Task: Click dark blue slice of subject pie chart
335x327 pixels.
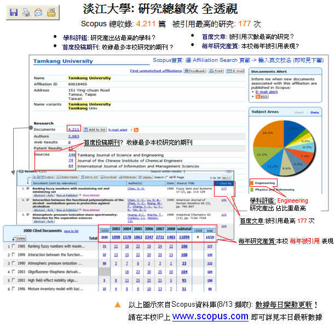Action: (x=293, y=130)
